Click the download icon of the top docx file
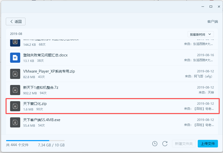223x153 pixels. point(15,42)
